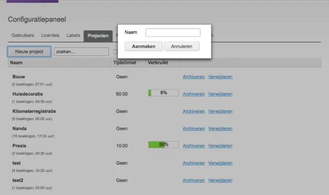Click Verwijderen for the test project

(221, 163)
